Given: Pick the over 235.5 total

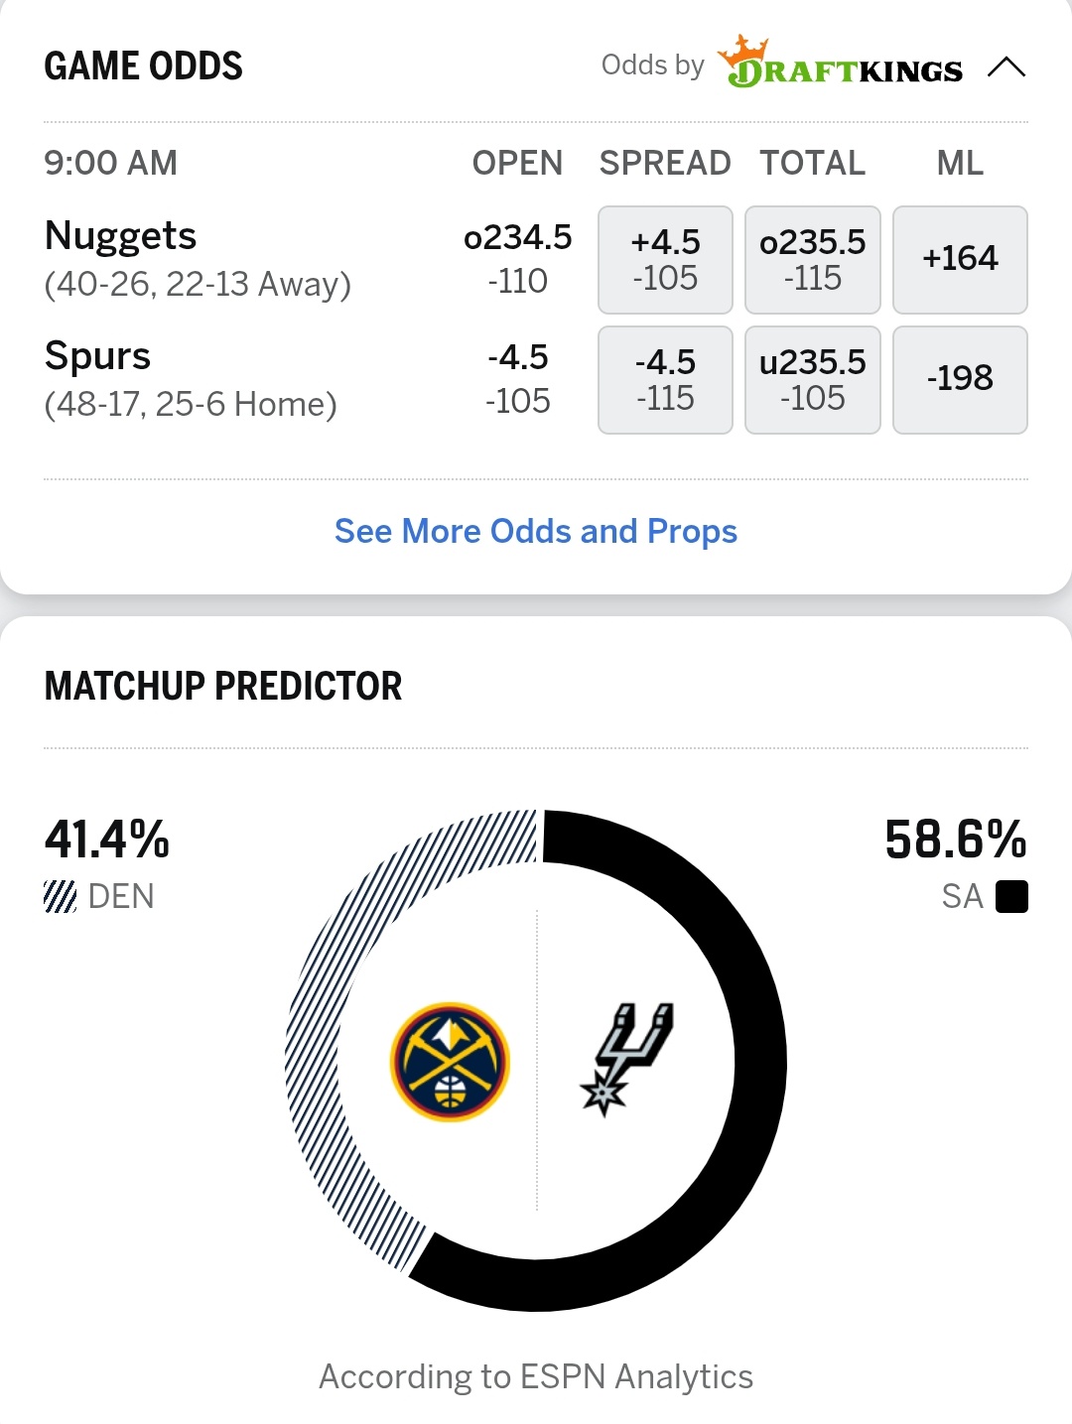Looking at the screenshot, I should click(812, 260).
